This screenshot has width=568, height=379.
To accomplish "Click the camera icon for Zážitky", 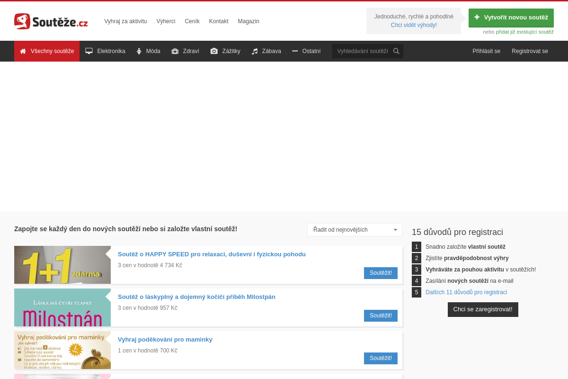I will tap(214, 51).
